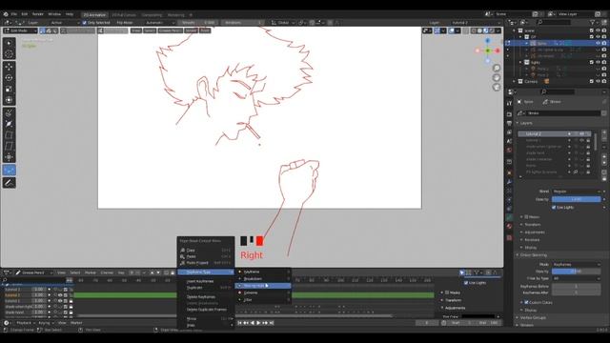Select the Annotate pencil tool
This screenshot has width=610, height=343.
pos(9,183)
